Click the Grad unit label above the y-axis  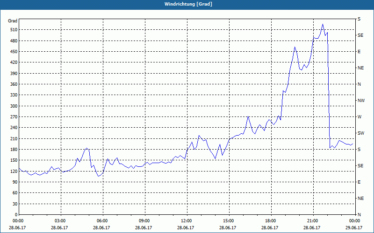click(13, 21)
